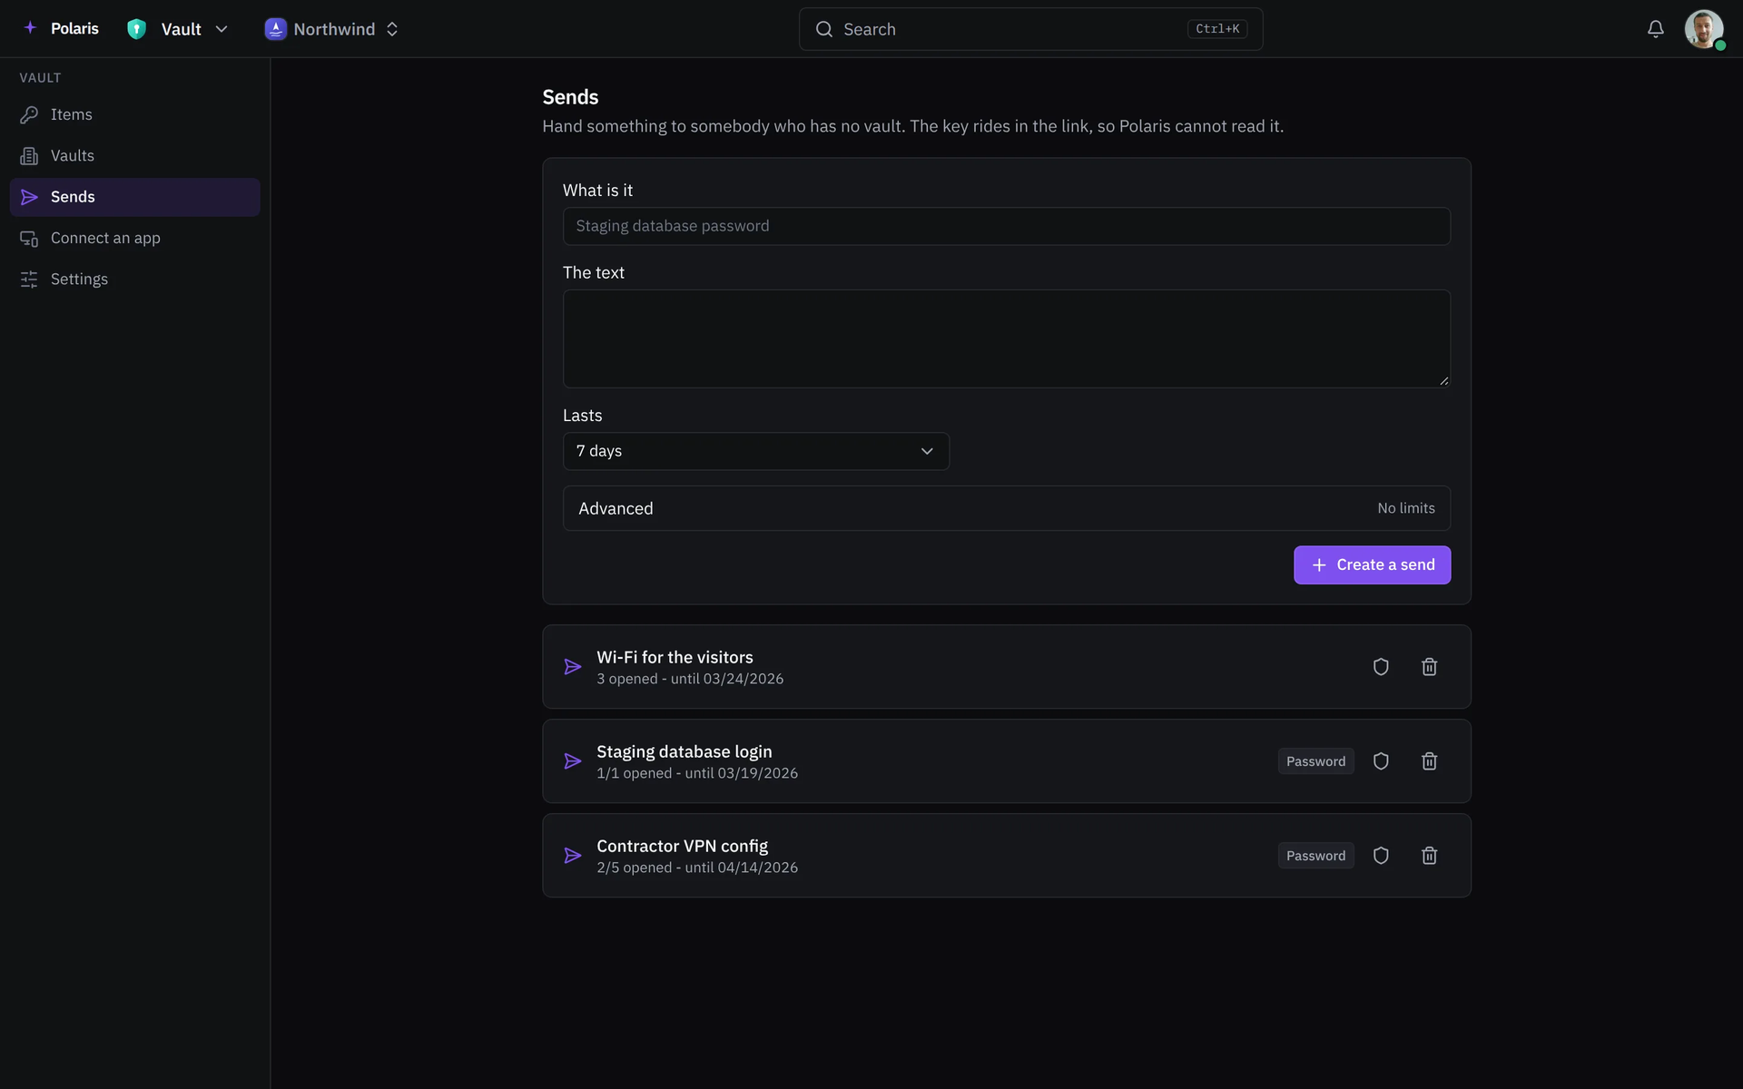Open the user profile avatar
1743x1089 pixels.
coord(1704,29)
